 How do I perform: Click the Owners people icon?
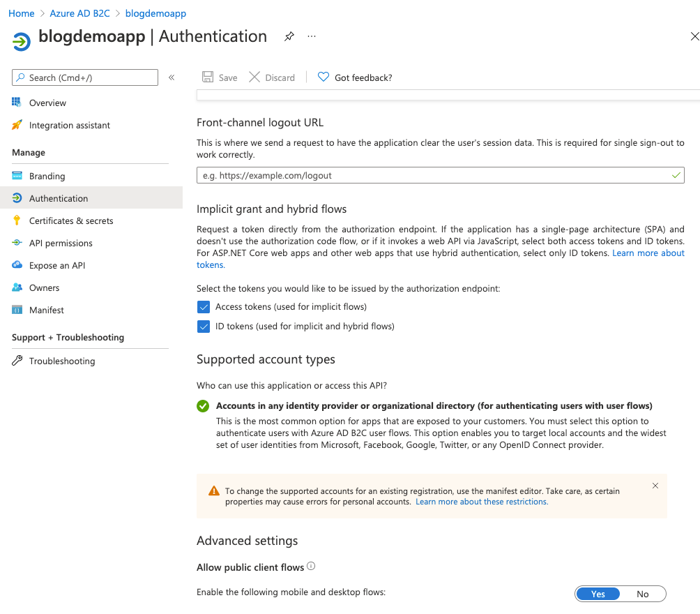coord(17,287)
